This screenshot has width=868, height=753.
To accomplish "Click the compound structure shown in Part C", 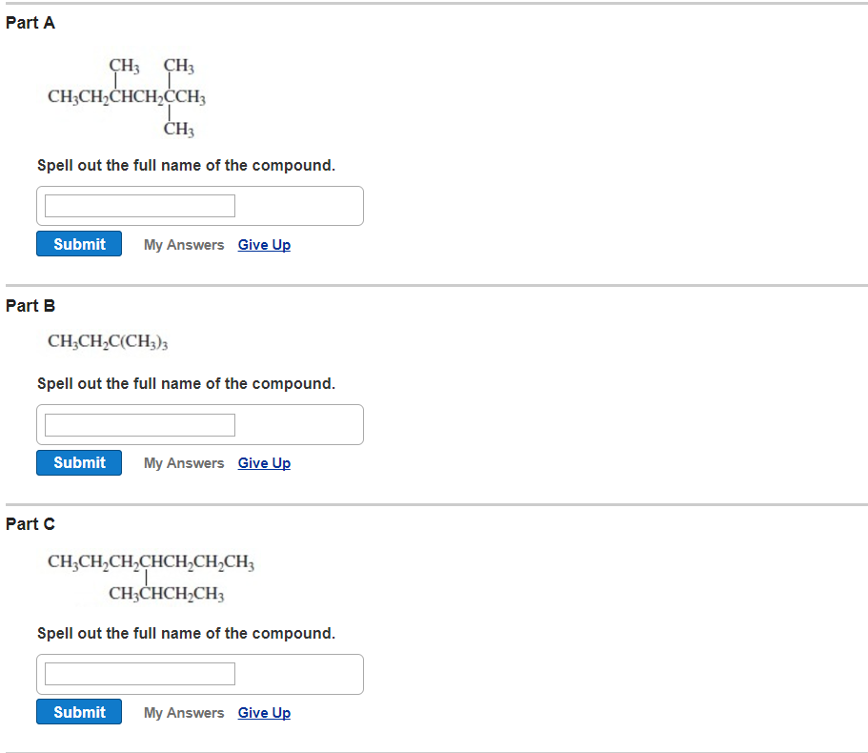I will tap(150, 575).
